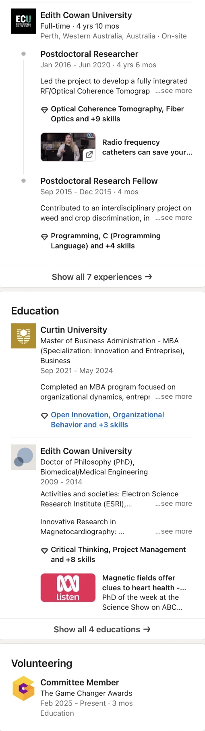
Task: Show all 7 experiences
Action: pos(102,277)
